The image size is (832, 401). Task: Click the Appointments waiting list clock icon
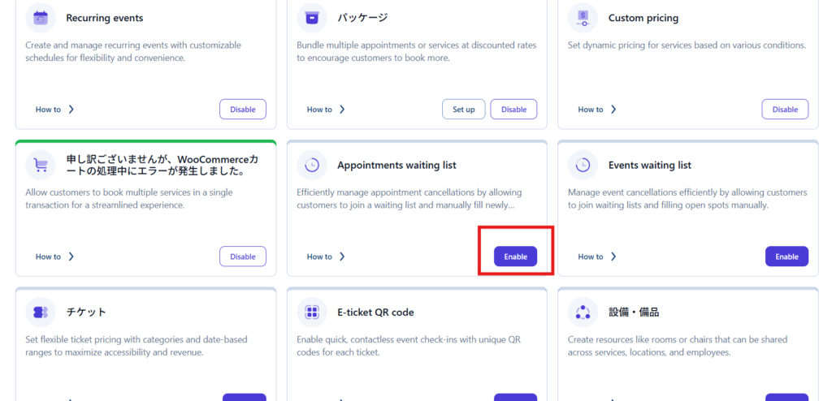pyautogui.click(x=312, y=166)
